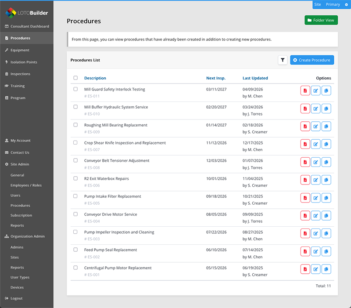Open Sites under Organization Admin
Image resolution: width=351 pixels, height=308 pixels.
point(14,257)
